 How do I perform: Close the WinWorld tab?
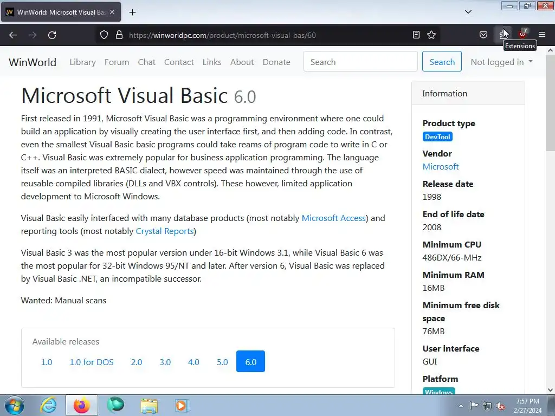pyautogui.click(x=112, y=12)
